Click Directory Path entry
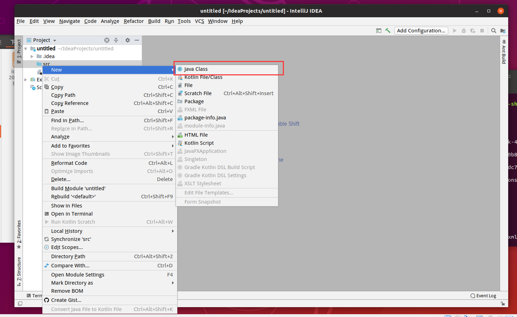517x317 pixels. (x=109, y=256)
